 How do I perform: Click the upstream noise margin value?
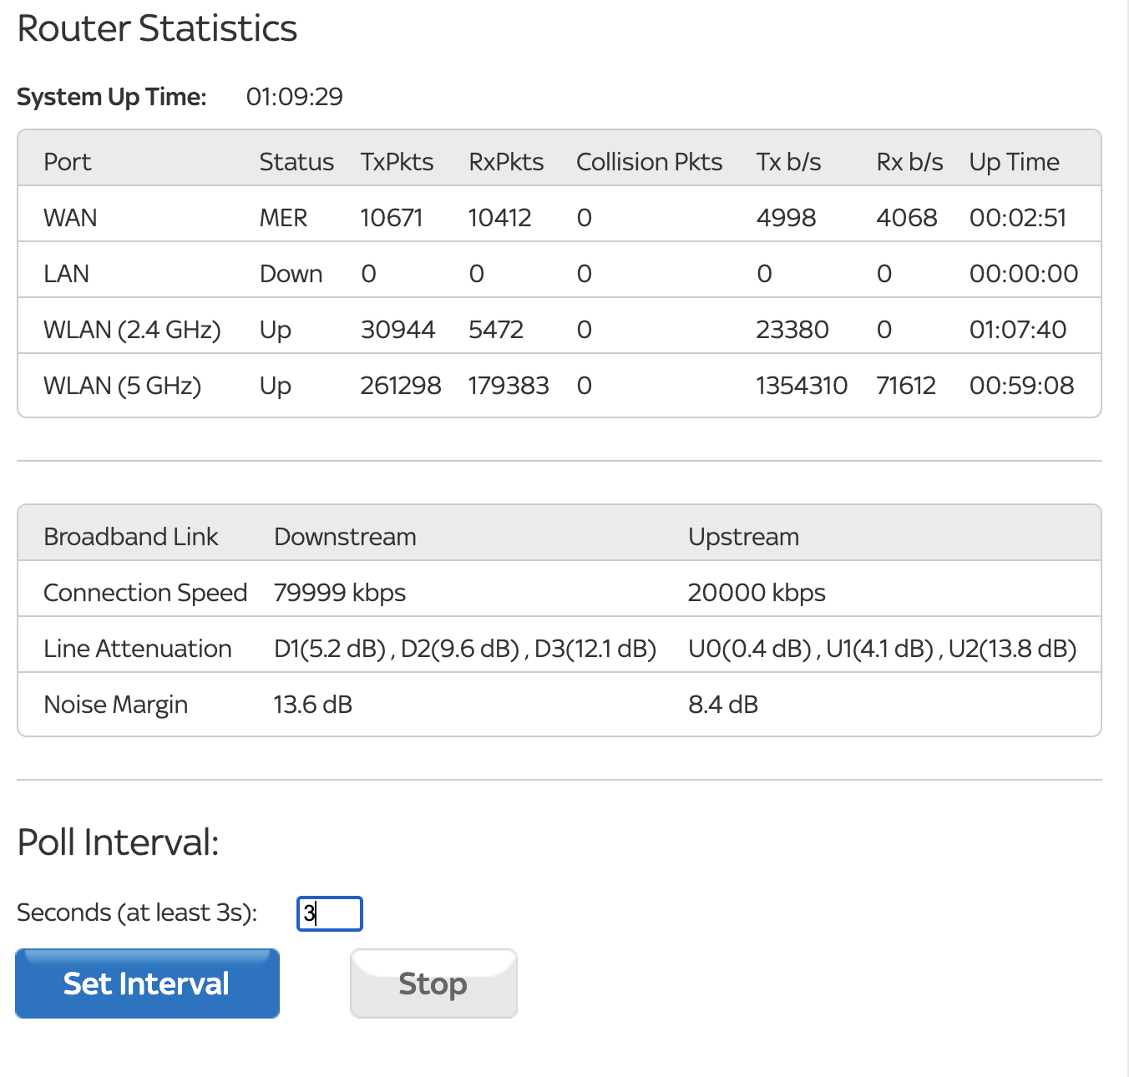(722, 705)
